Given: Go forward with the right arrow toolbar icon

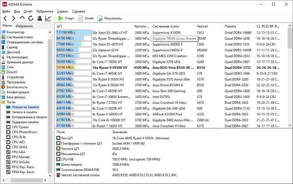Looking at the screenshot, I should click(x=13, y=18).
